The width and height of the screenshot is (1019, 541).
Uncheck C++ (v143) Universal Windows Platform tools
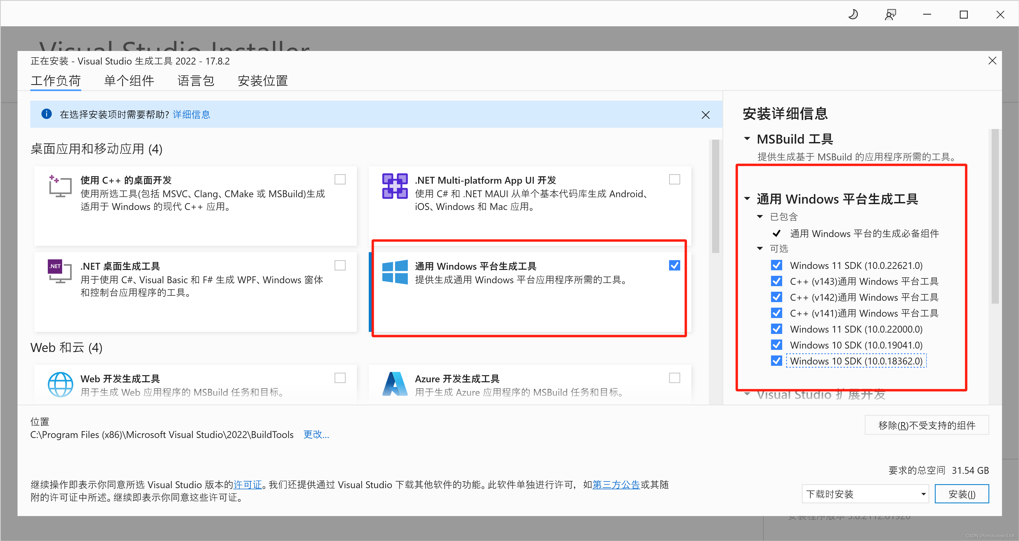click(776, 281)
